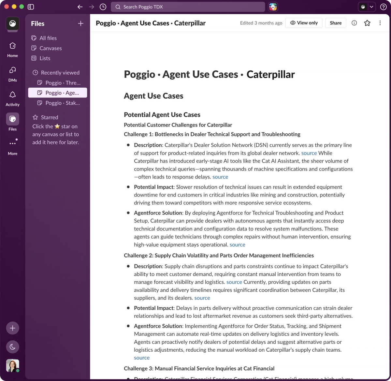Open the user profile photo
The width and height of the screenshot is (391, 381).
12,366
